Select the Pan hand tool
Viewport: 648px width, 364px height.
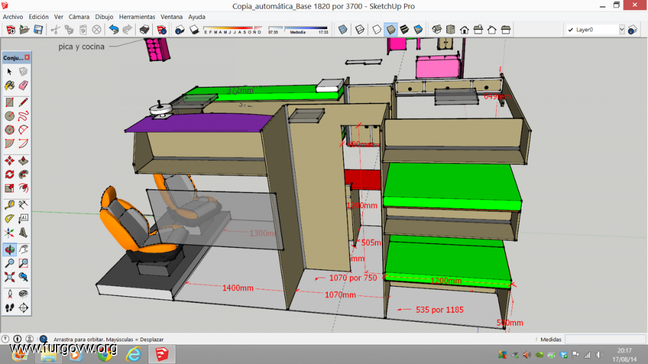coord(23,250)
